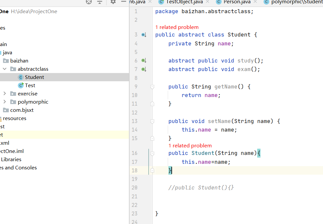Screen dimensions: 323x224
Task: Click the fold end marker on line 18
Action: [152, 170]
